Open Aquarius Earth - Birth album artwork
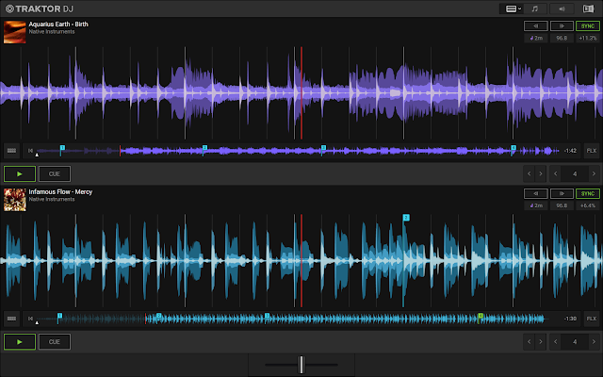The image size is (603, 377). point(15,32)
